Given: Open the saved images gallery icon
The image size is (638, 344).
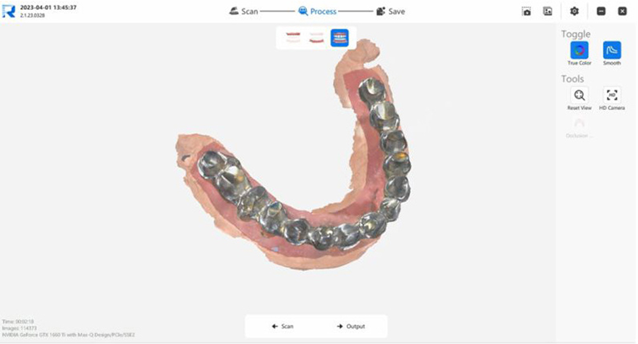Looking at the screenshot, I should click(548, 12).
